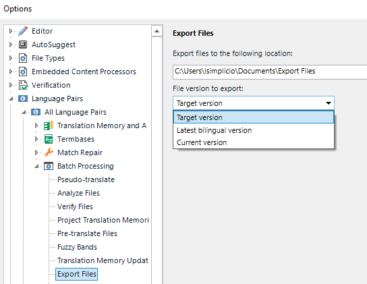Select Target version in dropdown list
The height and width of the screenshot is (284, 367).
point(254,117)
